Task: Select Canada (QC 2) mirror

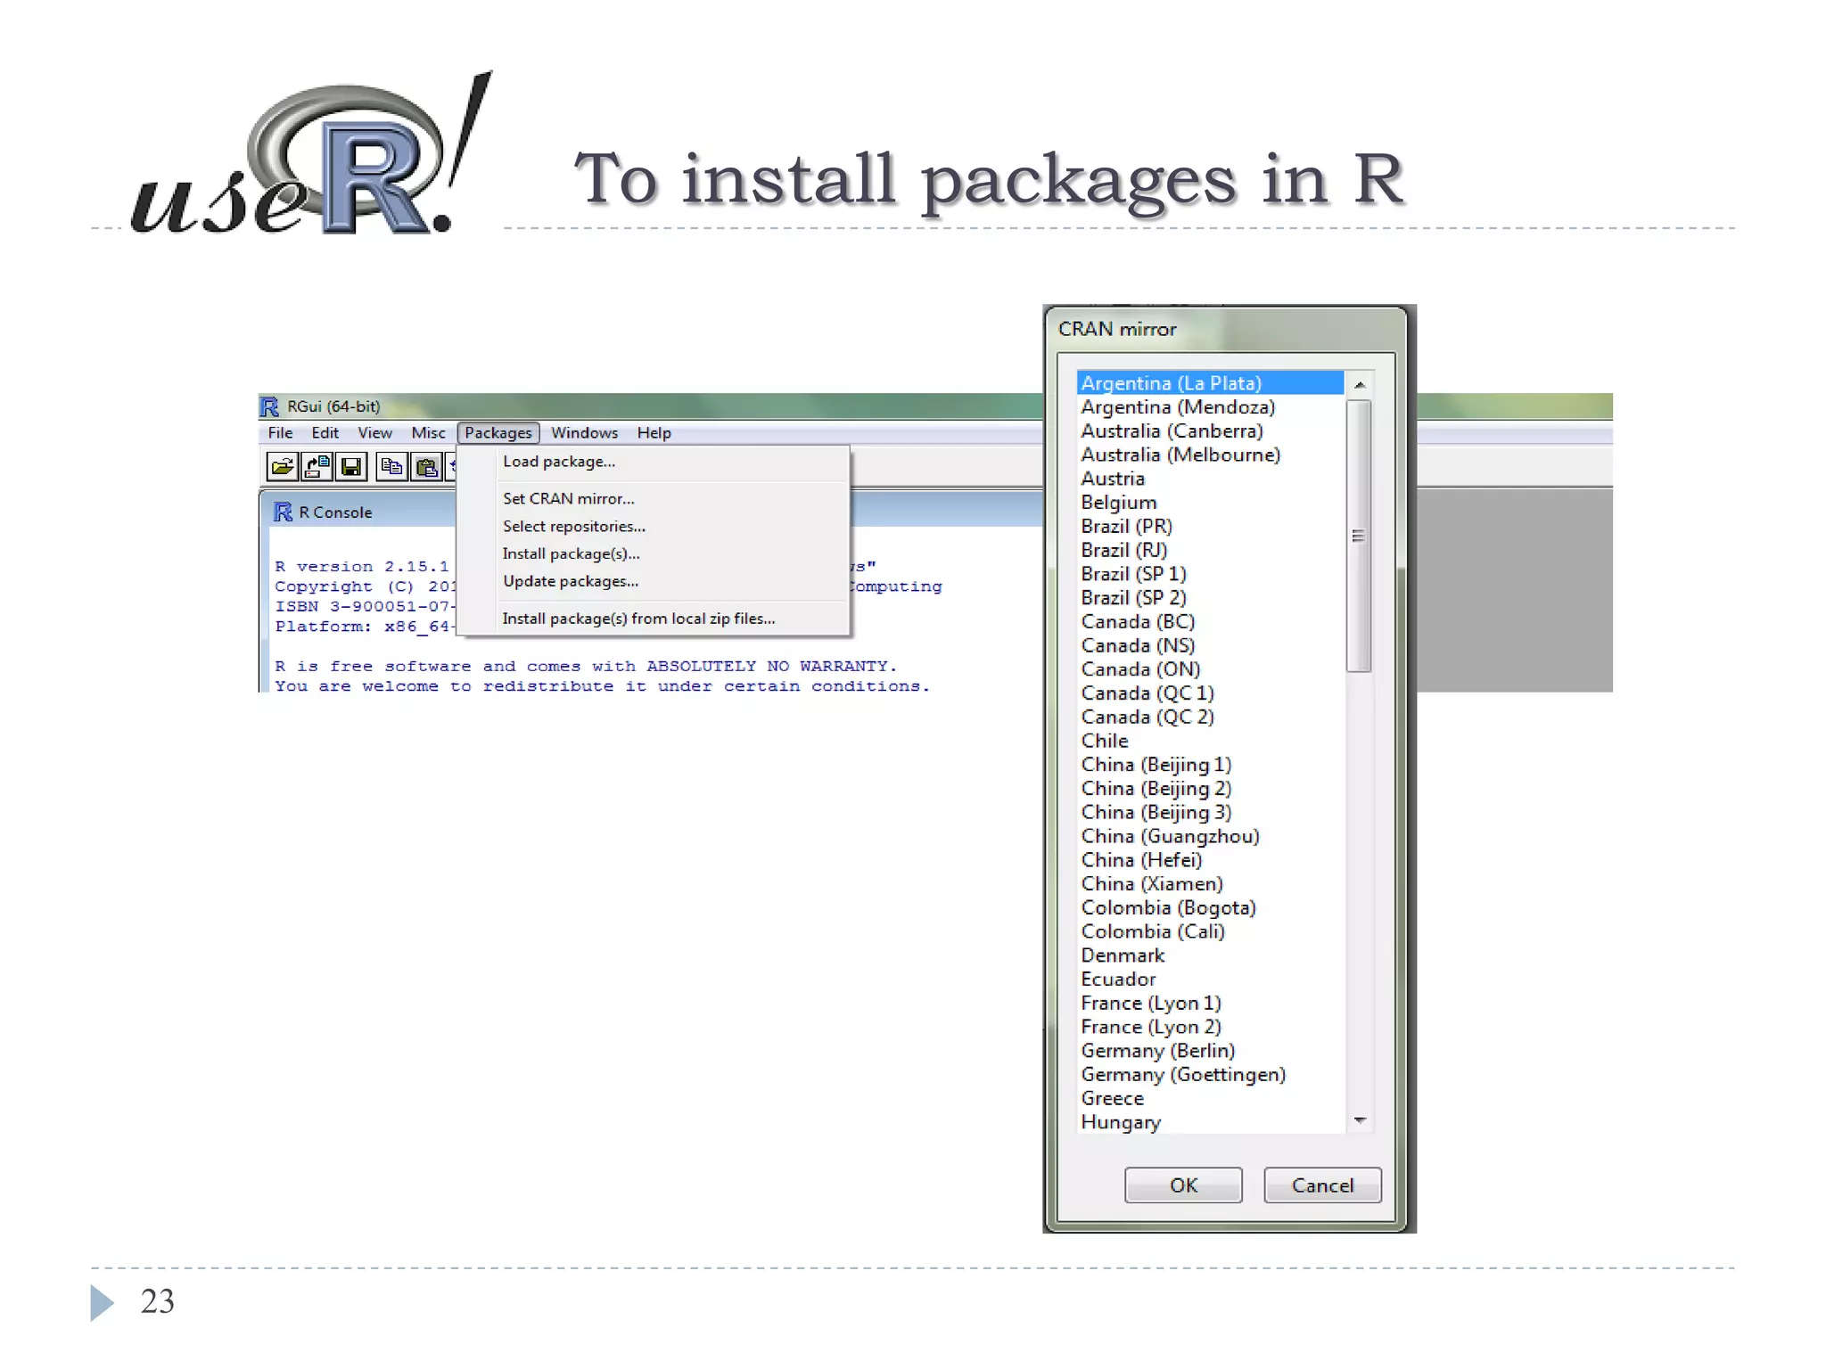Action: point(1210,717)
